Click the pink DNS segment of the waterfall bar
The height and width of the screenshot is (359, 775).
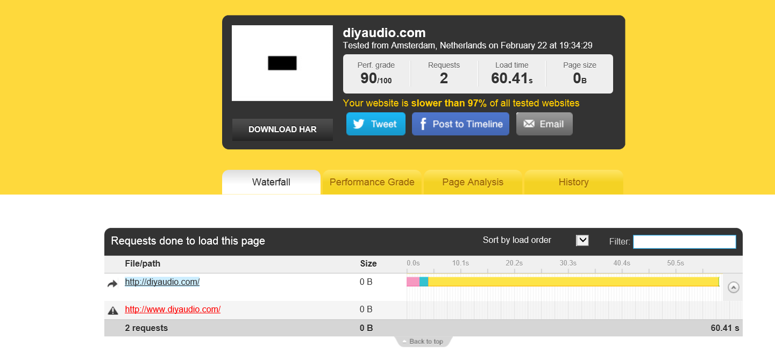(x=413, y=282)
